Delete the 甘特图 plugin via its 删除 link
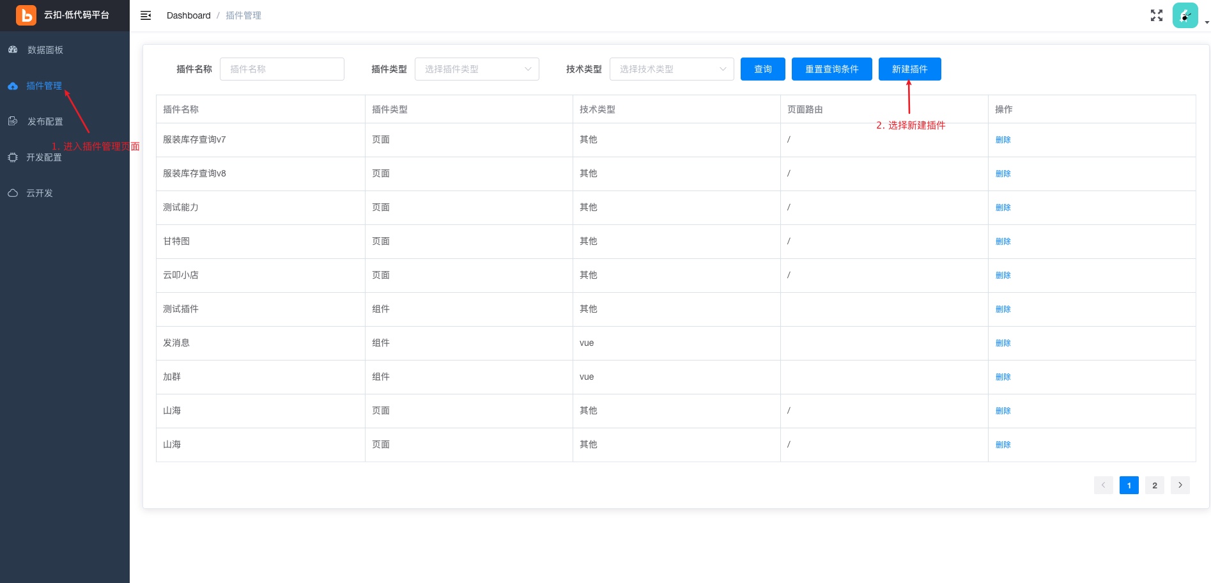 tap(1003, 241)
